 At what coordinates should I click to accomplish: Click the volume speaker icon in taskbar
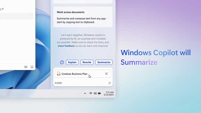[95, 93]
